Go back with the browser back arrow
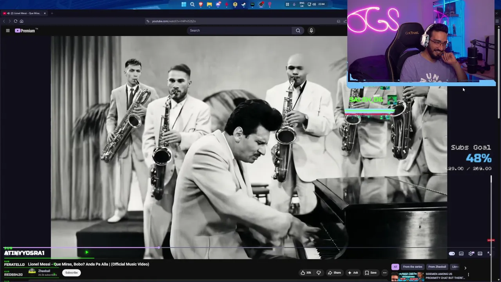The image size is (501, 282). click(4, 21)
